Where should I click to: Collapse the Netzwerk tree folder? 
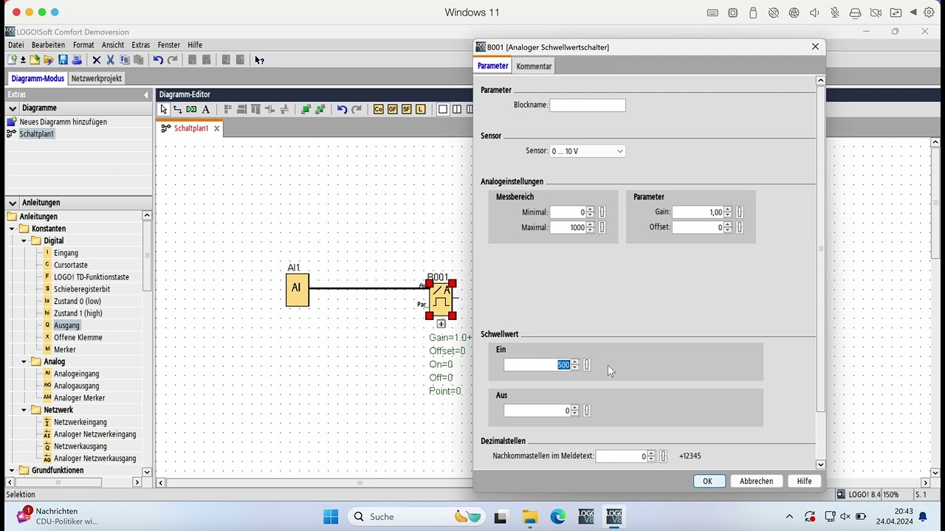(24, 410)
